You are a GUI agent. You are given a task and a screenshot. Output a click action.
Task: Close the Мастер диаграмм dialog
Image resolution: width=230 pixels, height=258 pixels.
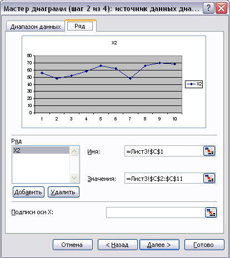pyautogui.click(x=221, y=8)
